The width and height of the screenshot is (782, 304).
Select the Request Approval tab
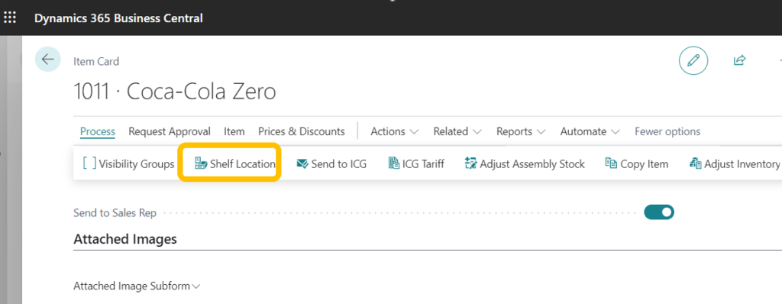coord(170,132)
